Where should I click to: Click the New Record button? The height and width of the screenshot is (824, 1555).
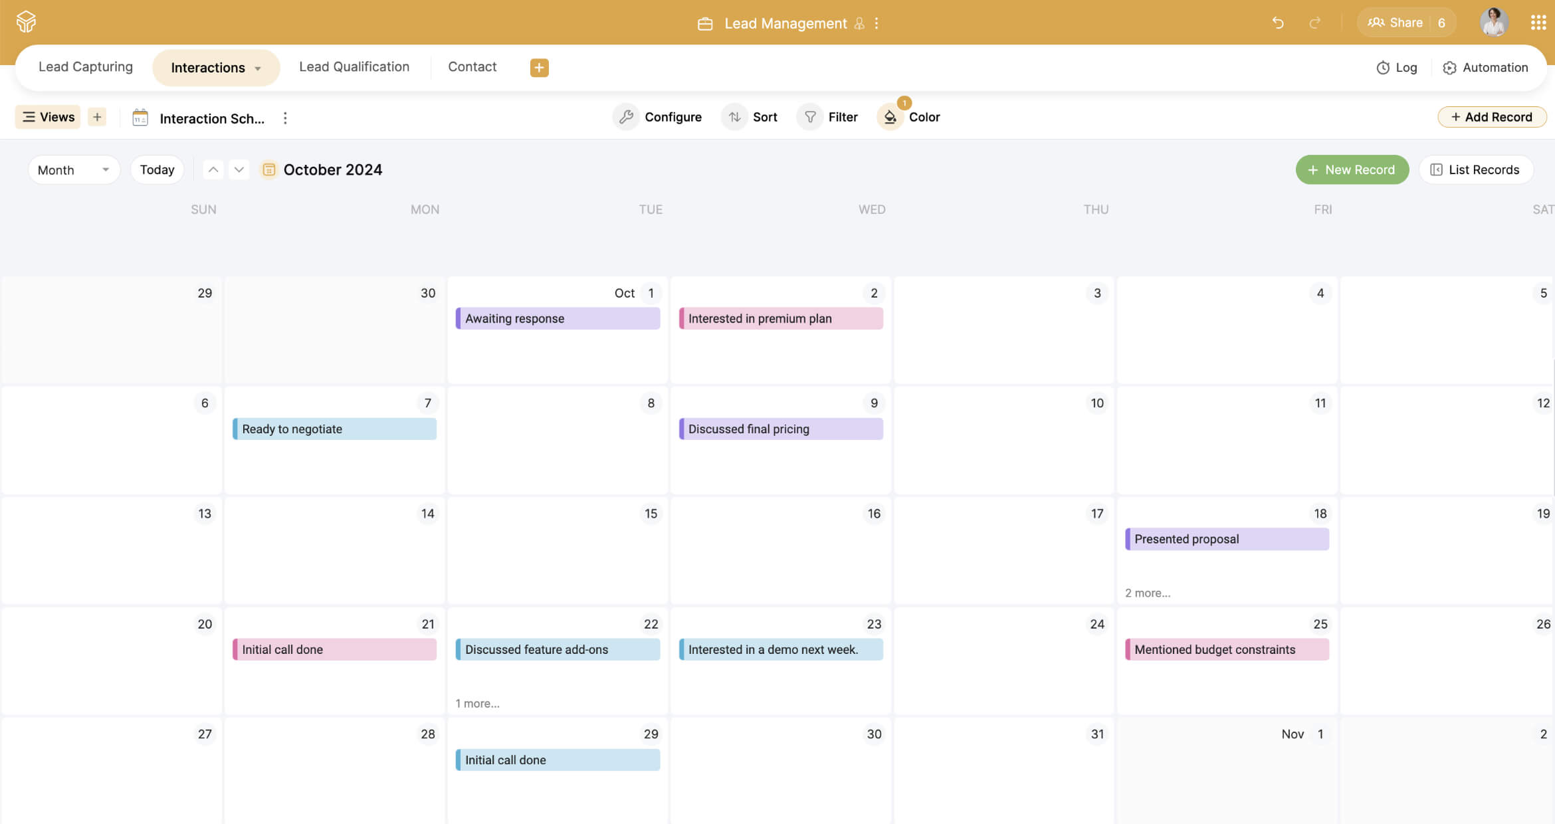point(1352,169)
